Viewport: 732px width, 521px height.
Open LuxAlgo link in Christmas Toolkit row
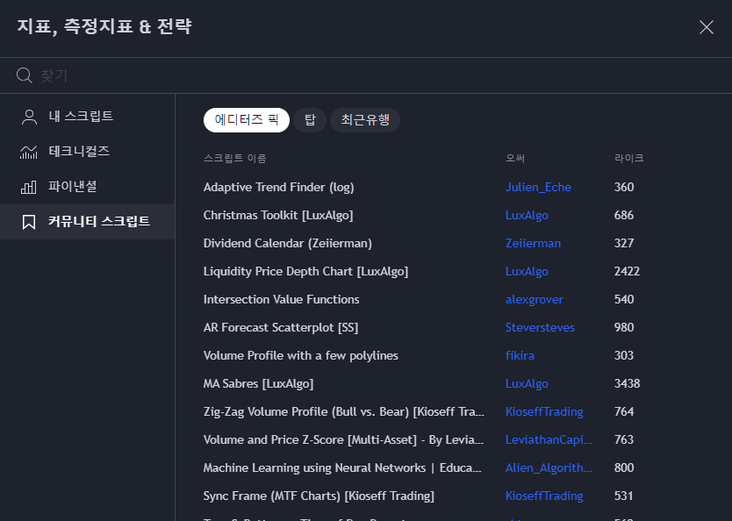pos(527,215)
